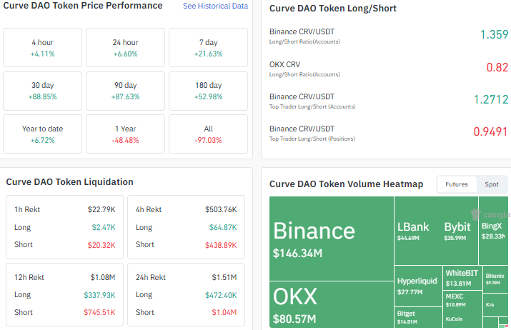The height and width of the screenshot is (330, 511).
Task: Click the Binance heatmap tile
Action: point(332,239)
